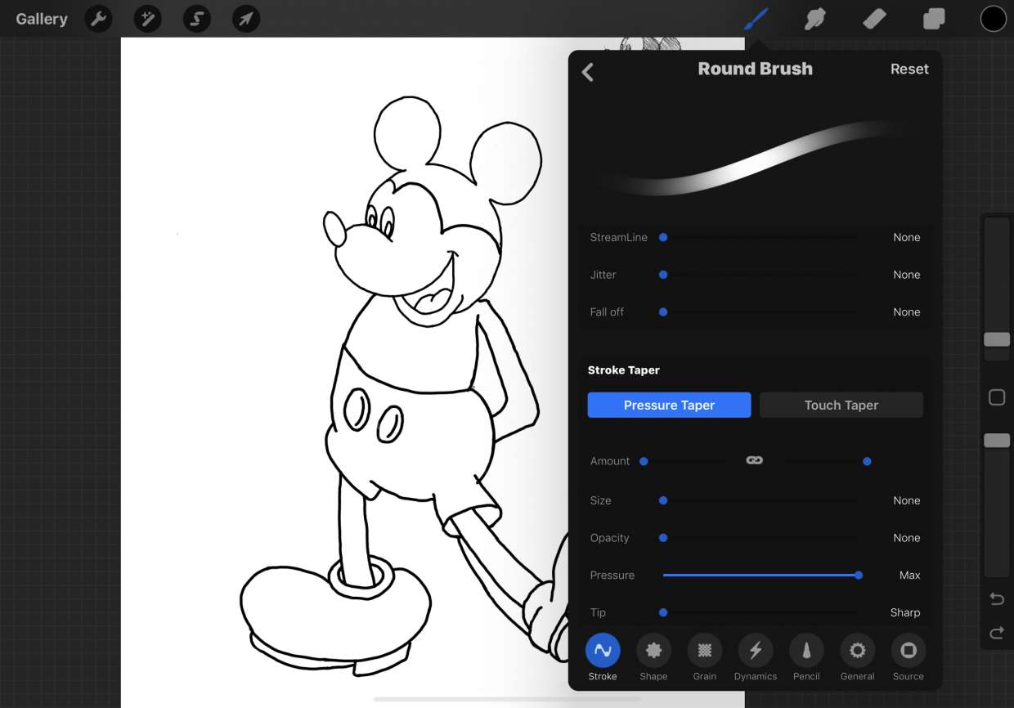Open the Stroke tab
Screen dimensions: 1014x708
603,657
